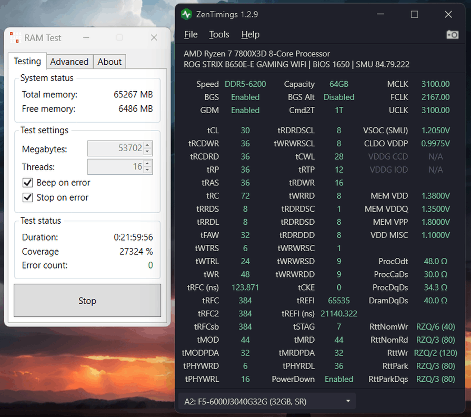Image resolution: width=471 pixels, height=417 pixels.
Task: Click the tCL value 30
Action: (x=245, y=131)
